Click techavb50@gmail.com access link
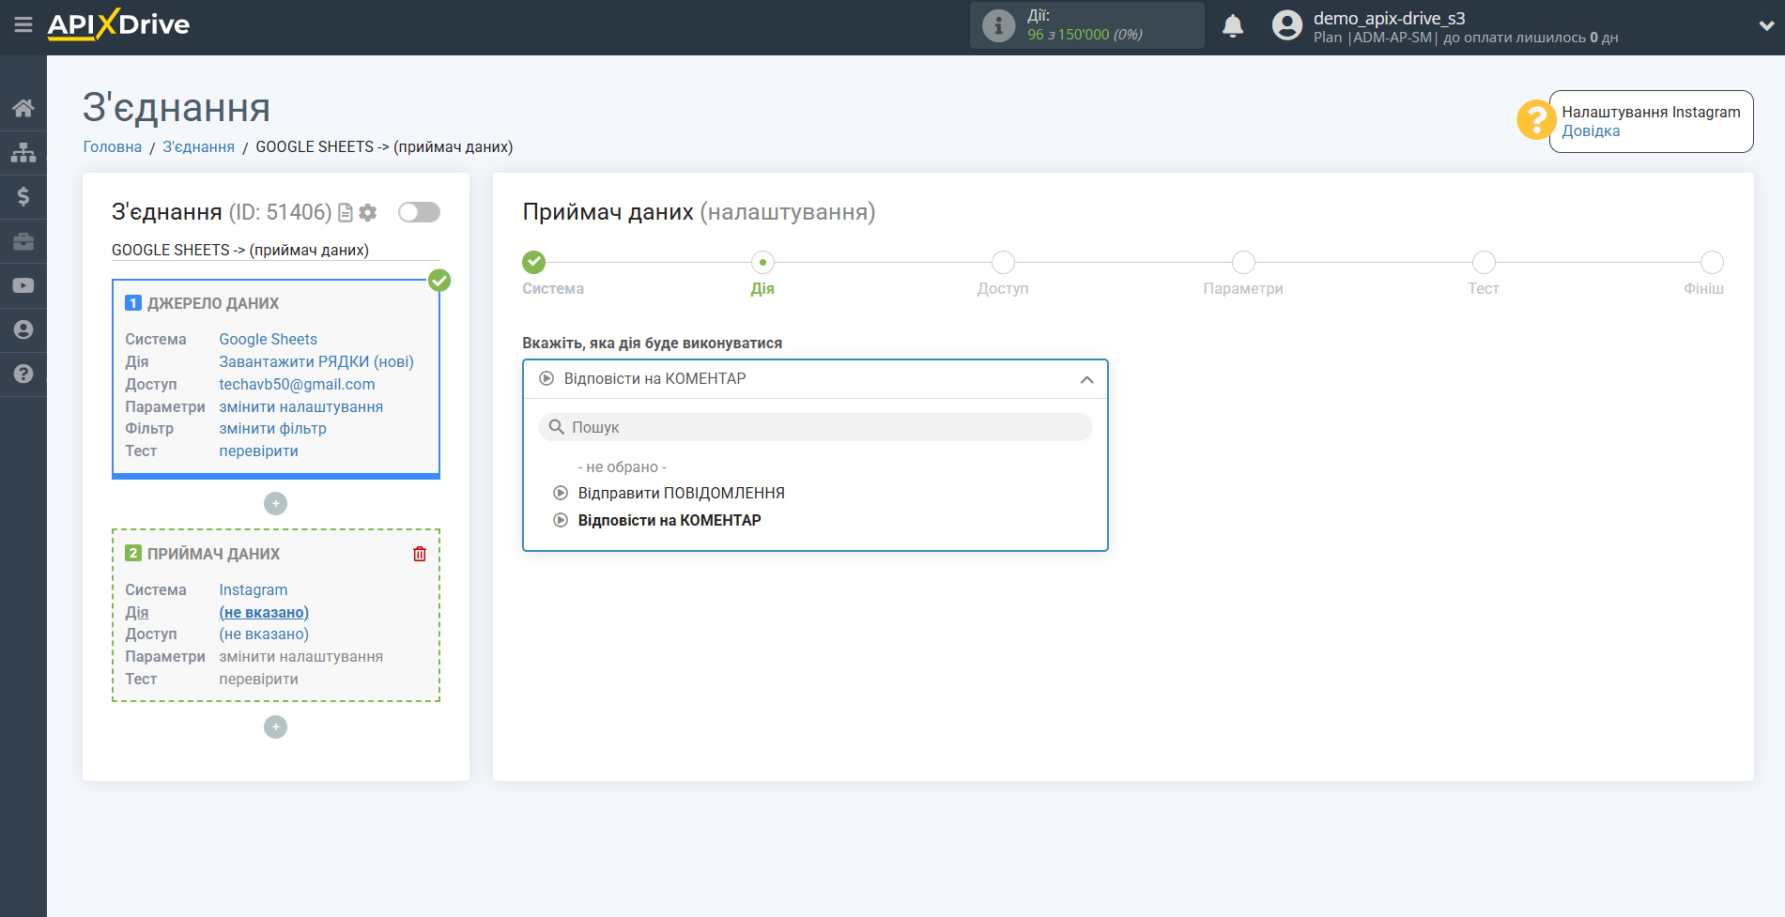Image resolution: width=1785 pixels, height=917 pixels. point(297,384)
